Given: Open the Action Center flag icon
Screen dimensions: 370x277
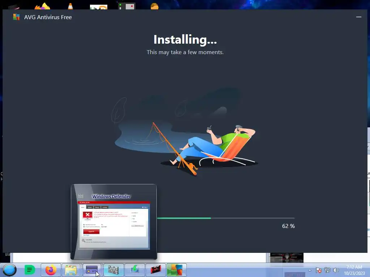Looking at the screenshot, I should point(318,270).
